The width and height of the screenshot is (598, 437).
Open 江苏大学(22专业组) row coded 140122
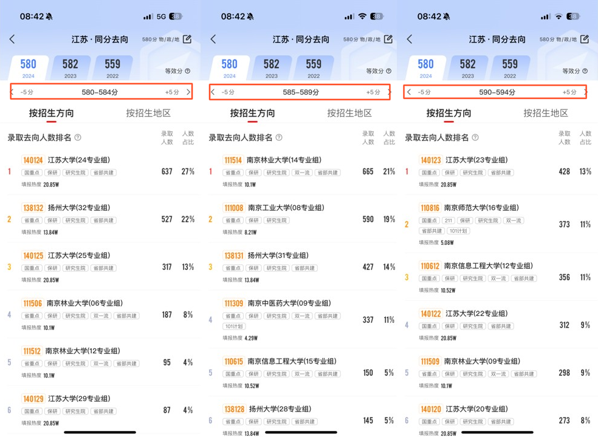tap(498, 325)
